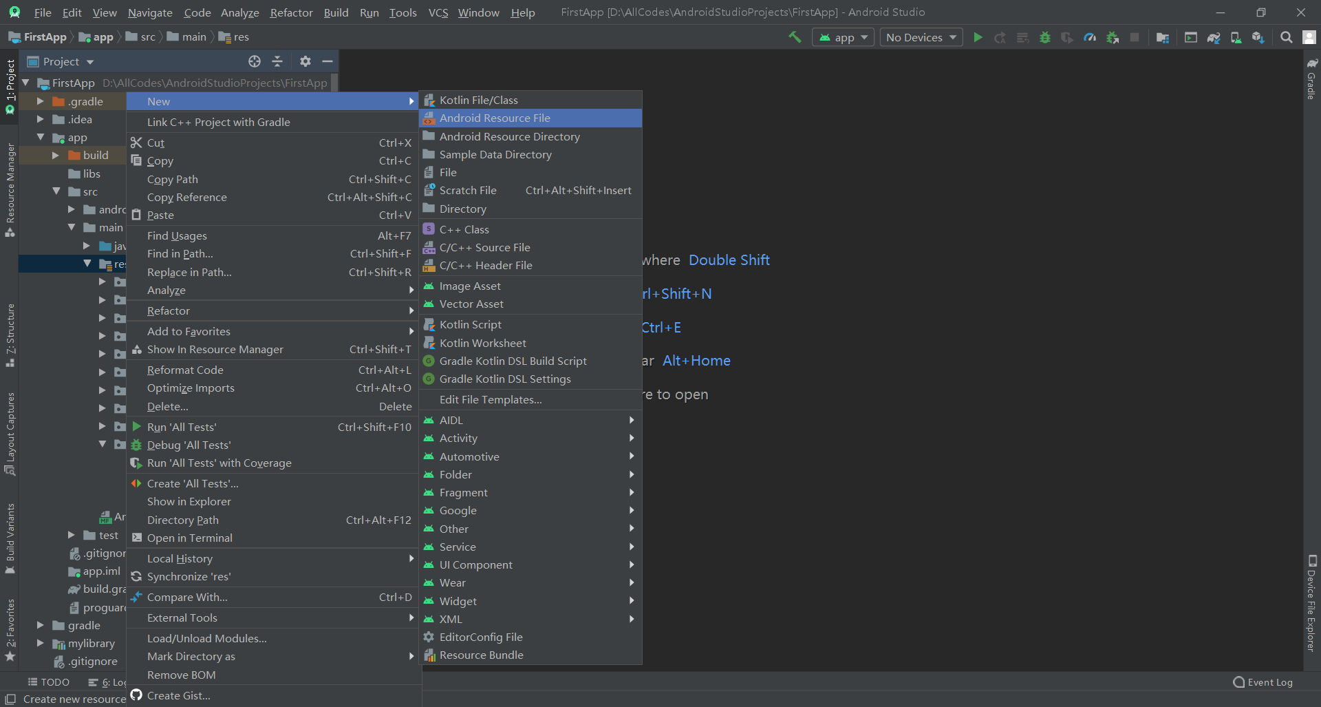Open the Project view selector dropdown
This screenshot has height=707, width=1321.
61,61
